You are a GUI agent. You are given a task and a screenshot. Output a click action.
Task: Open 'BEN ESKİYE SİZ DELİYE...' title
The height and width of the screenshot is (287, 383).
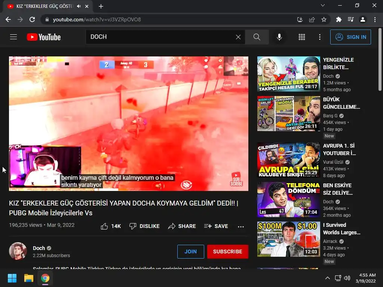point(338,189)
